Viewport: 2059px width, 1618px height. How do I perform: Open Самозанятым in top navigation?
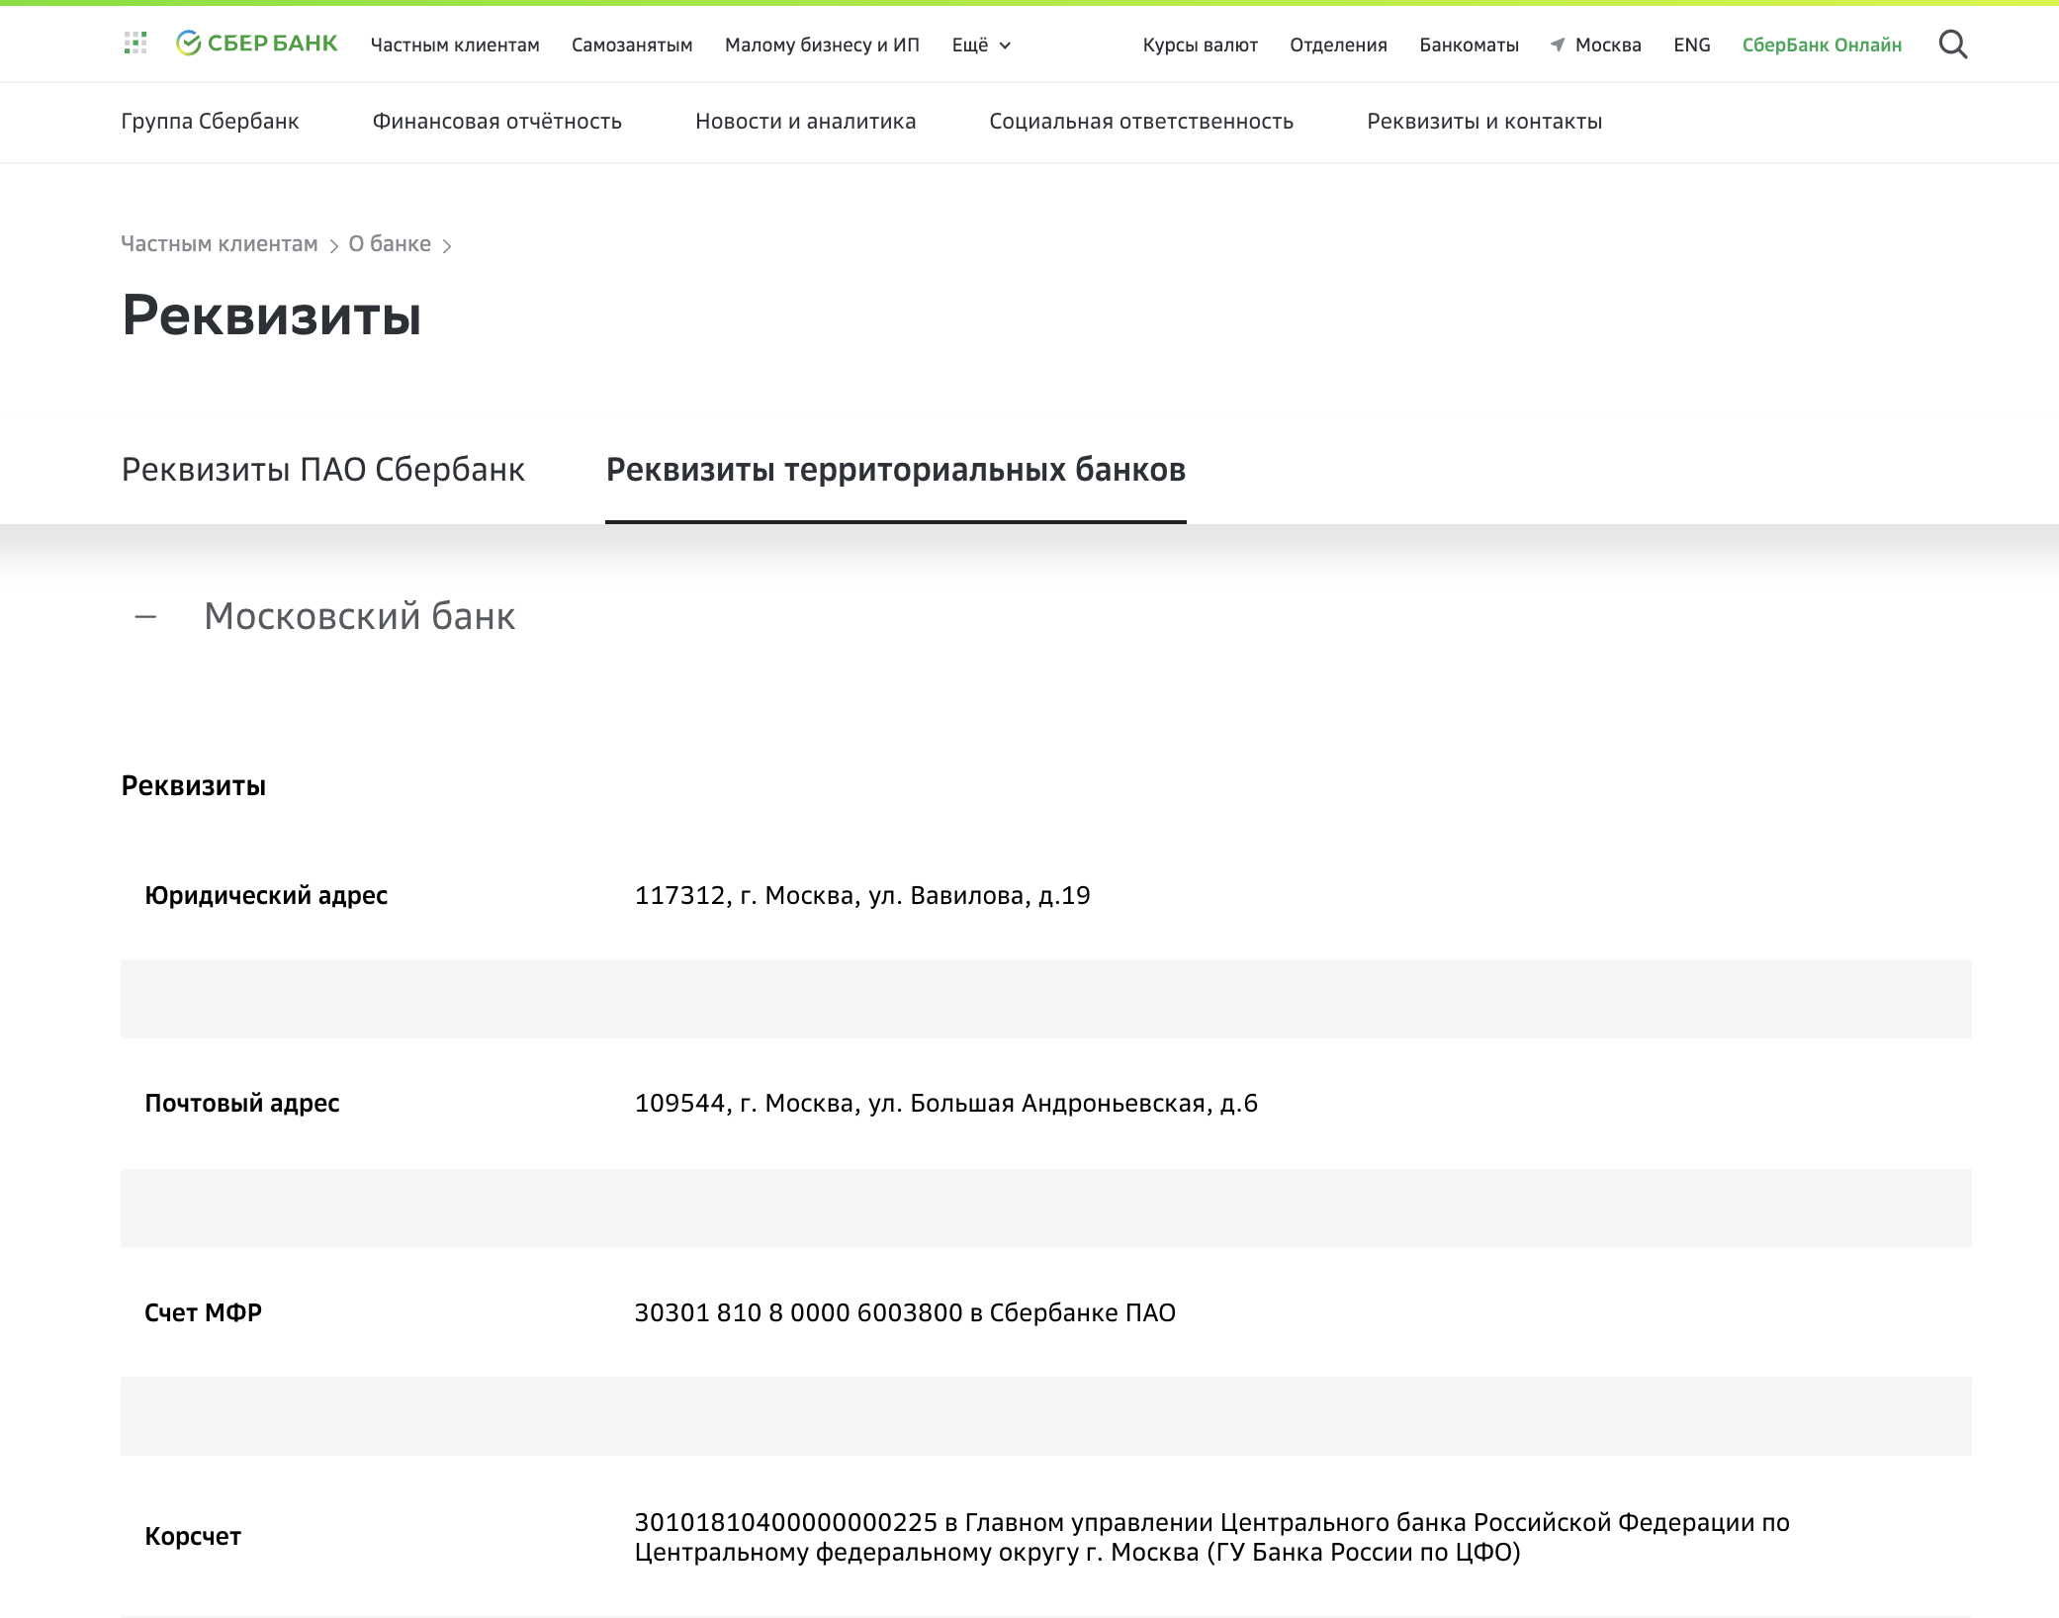(x=632, y=45)
